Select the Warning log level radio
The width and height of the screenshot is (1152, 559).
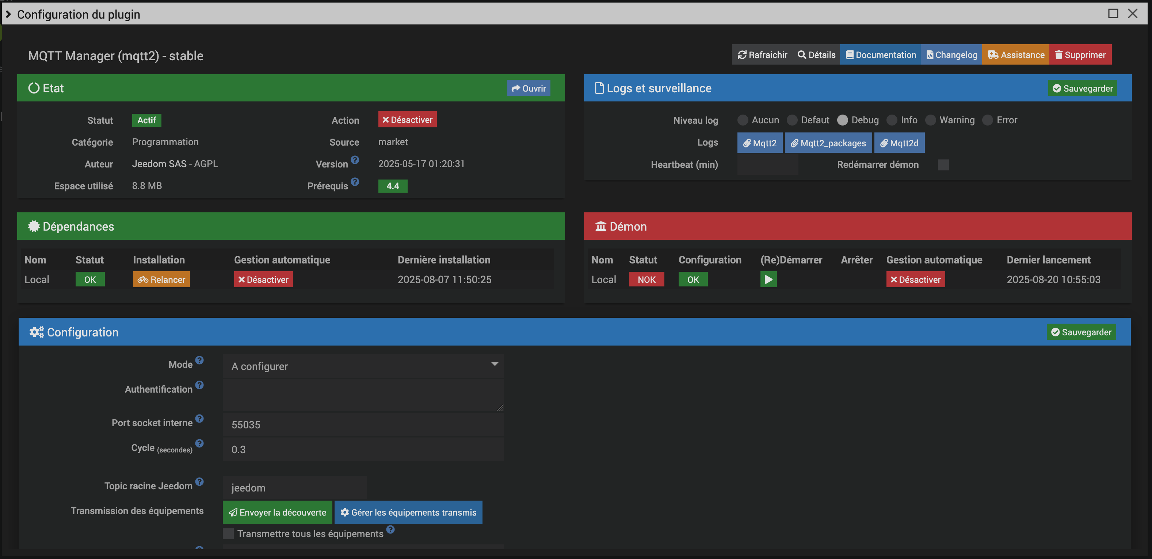pos(931,120)
